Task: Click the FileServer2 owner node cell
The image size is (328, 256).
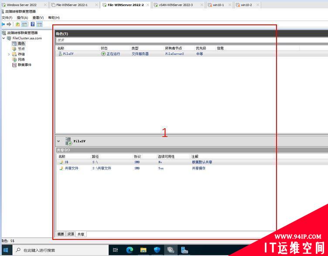Action: tap(174, 54)
